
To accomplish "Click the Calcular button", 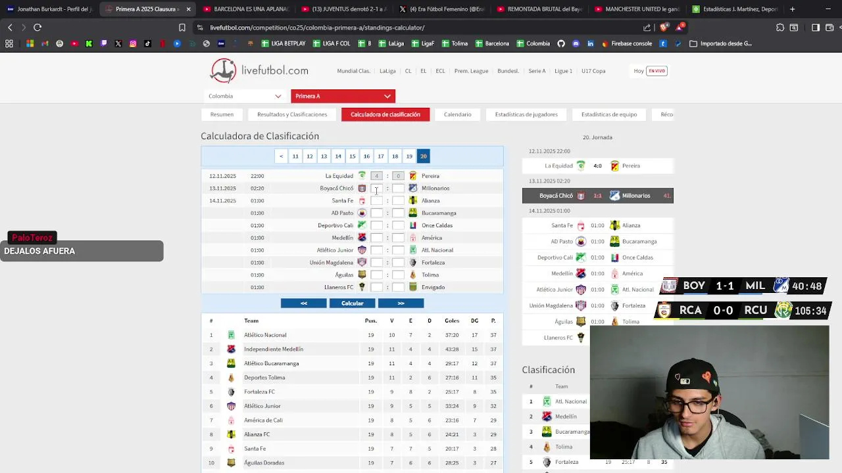I will [352, 304].
